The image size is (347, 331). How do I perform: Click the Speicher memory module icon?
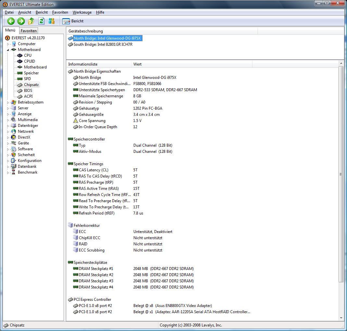click(x=20, y=73)
